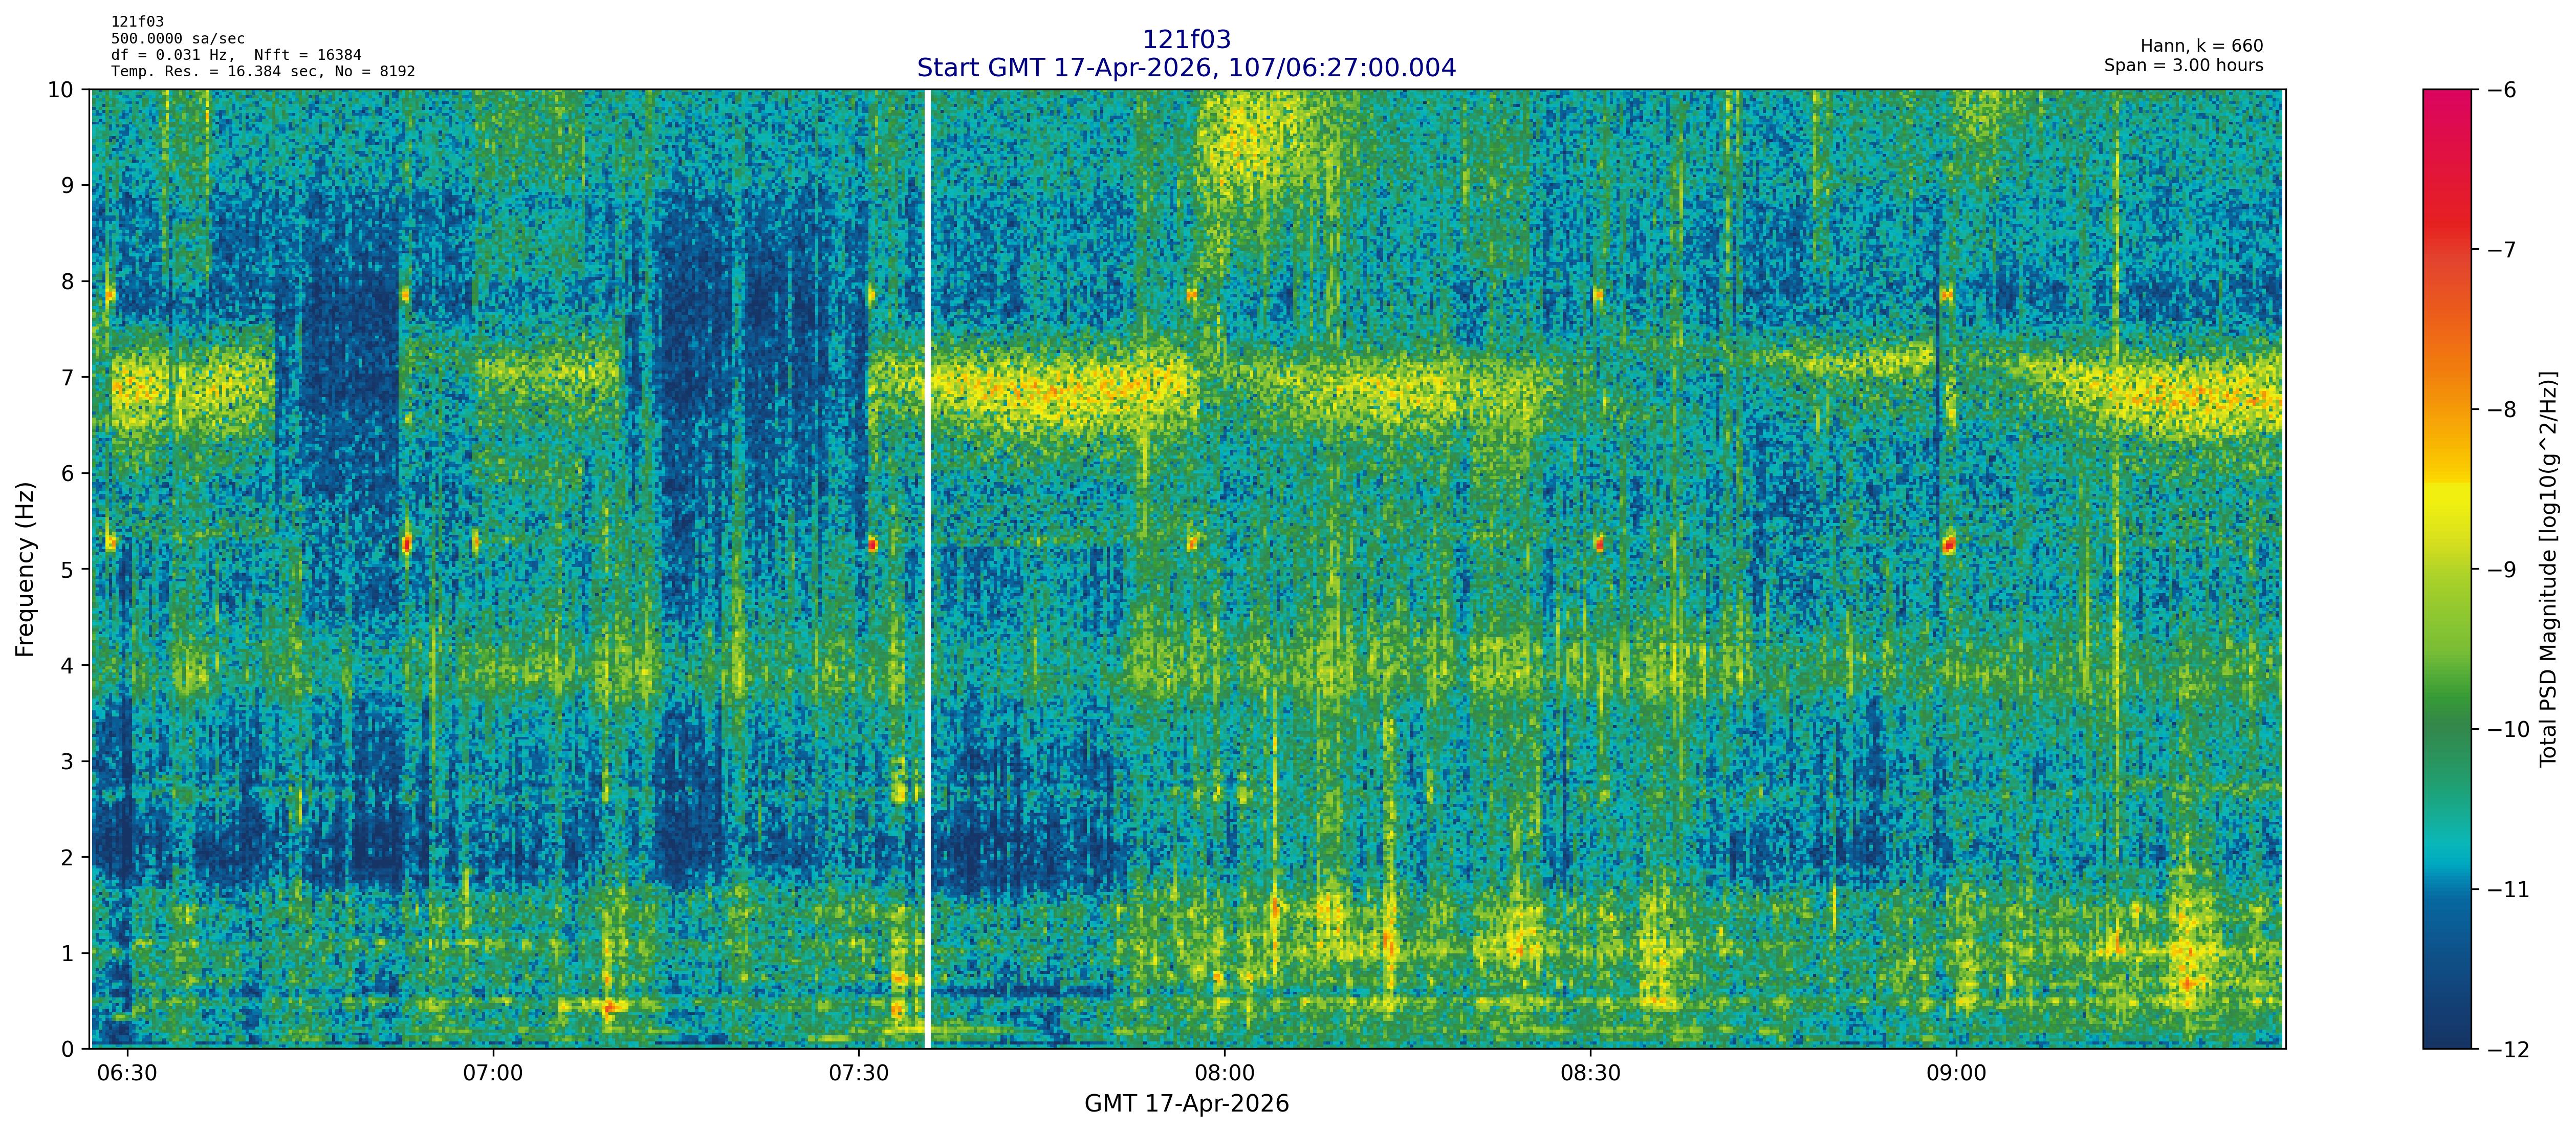Click the 07:00 time axis tick label
Viewport: 2576px width, 1132px height.
pyautogui.click(x=492, y=1074)
